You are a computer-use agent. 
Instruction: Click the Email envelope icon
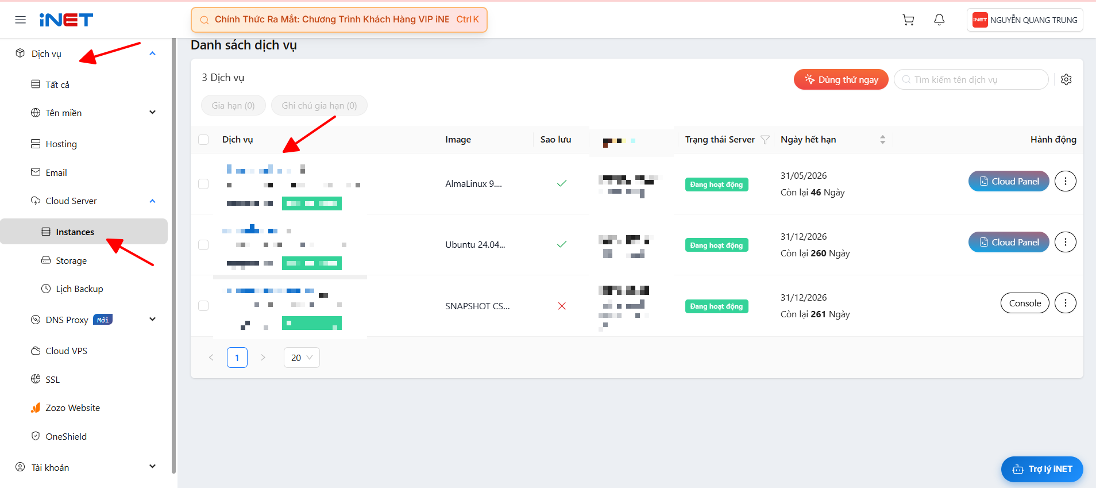[36, 172]
